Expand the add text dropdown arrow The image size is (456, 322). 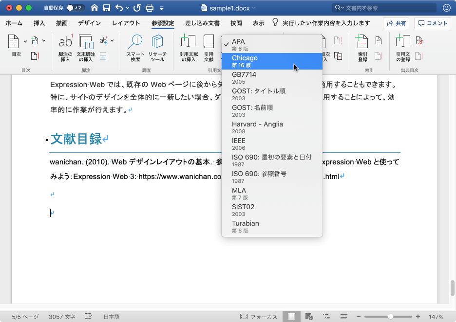tap(44, 40)
